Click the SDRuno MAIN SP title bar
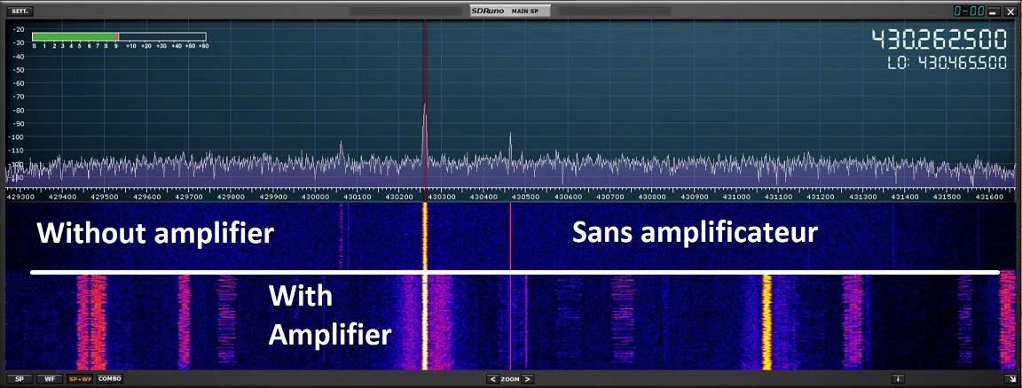Image resolution: width=1022 pixels, height=388 pixels. coord(510,12)
